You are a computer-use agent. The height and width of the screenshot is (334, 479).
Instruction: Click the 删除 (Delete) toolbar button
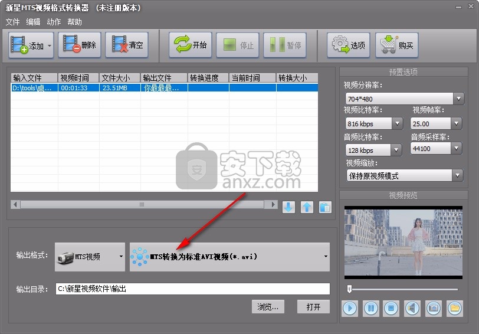click(80, 45)
